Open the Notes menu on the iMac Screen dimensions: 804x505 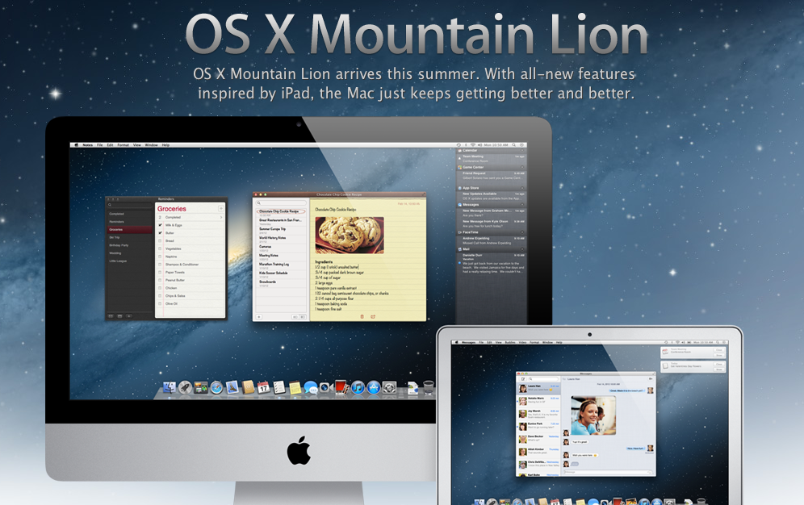coord(88,145)
